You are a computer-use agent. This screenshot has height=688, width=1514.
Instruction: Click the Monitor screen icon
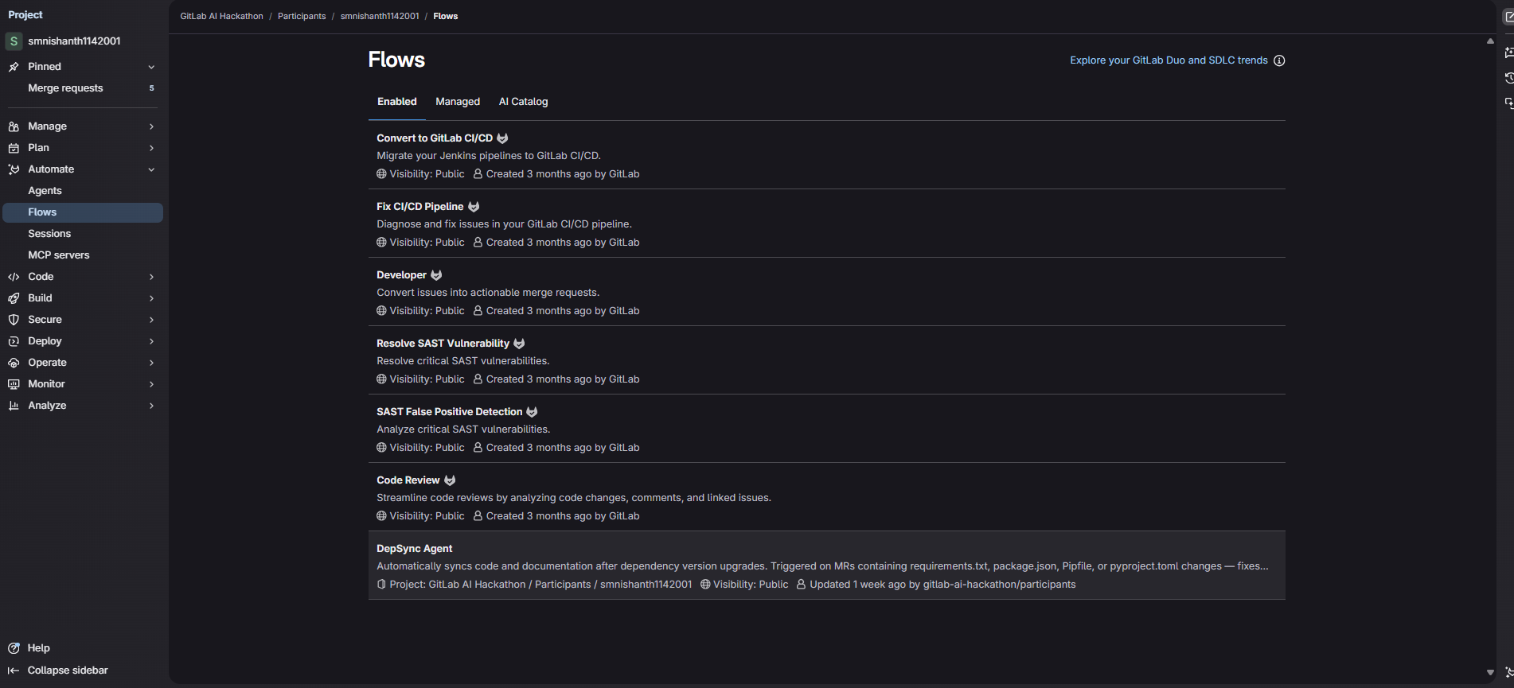tap(14, 384)
